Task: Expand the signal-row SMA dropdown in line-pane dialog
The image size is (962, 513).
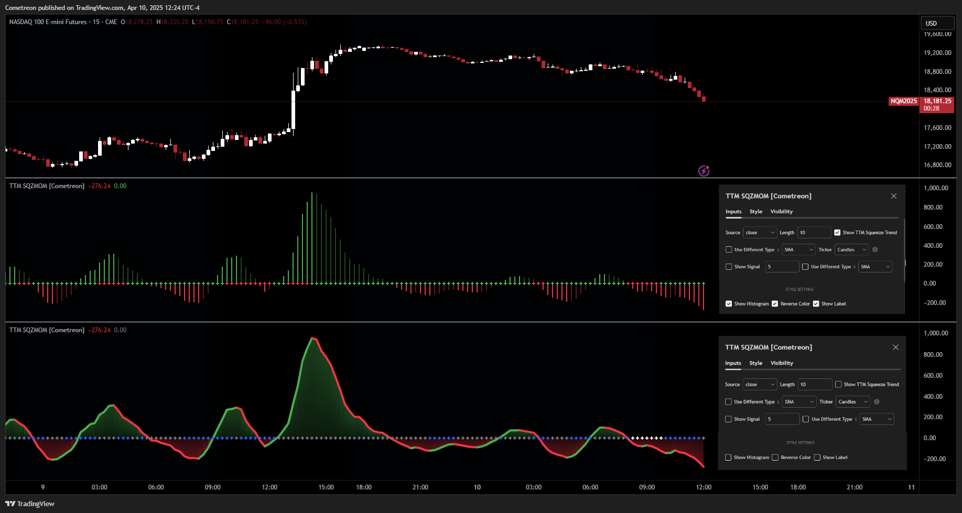Action: (877, 419)
